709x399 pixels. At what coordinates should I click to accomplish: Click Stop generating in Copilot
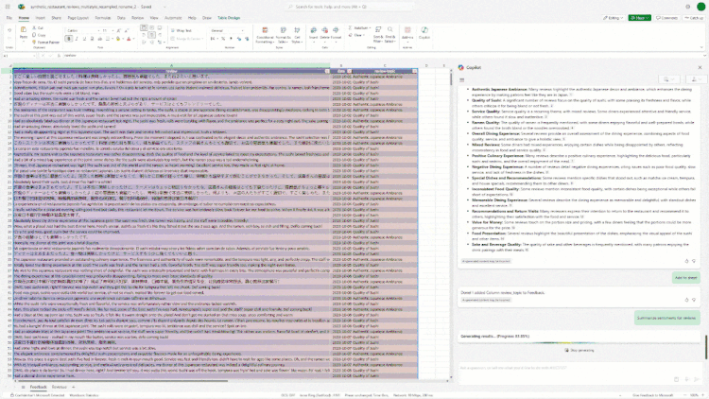579,350
